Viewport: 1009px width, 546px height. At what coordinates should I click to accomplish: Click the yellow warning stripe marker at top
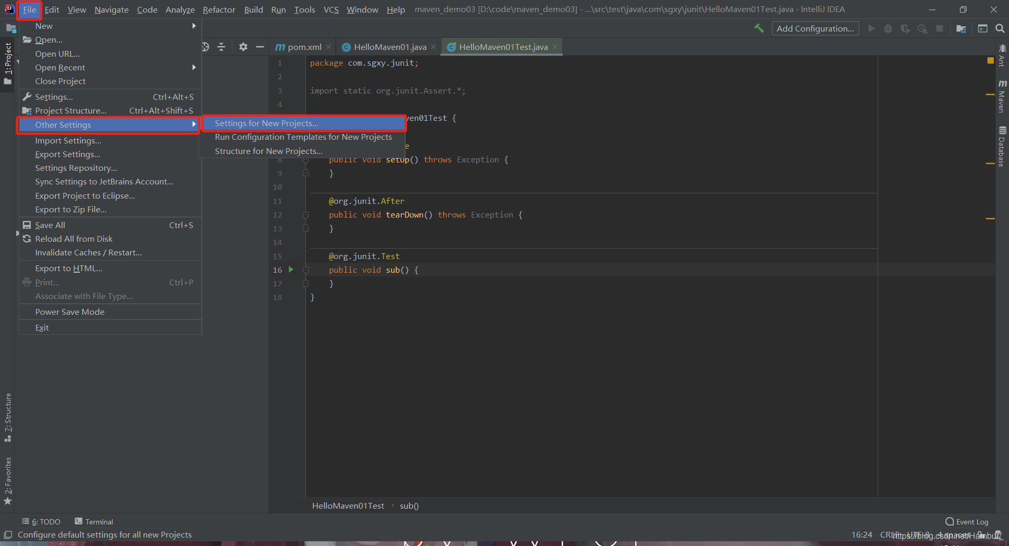[x=991, y=61]
